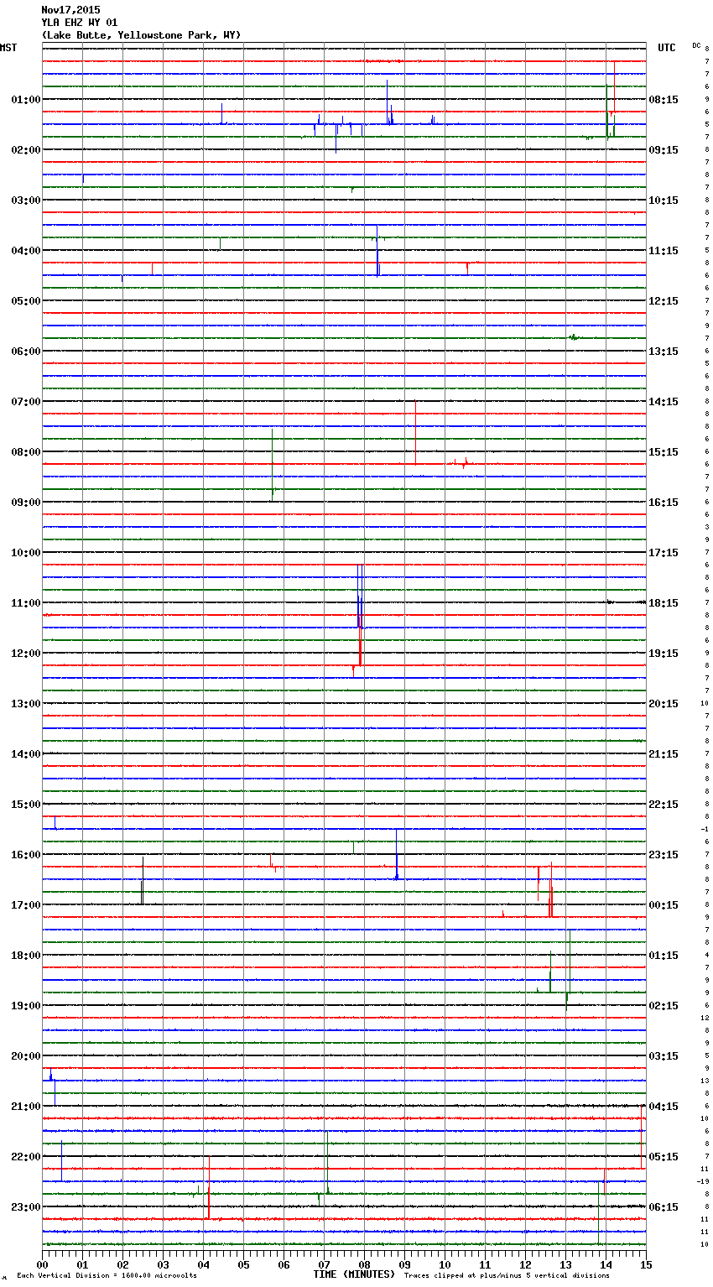Select the 14:00 MST time label
Image resolution: width=713 pixels, height=1287 pixels.
pyautogui.click(x=26, y=754)
